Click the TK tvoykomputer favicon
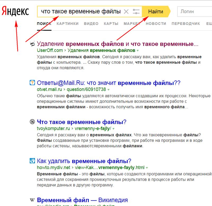 [x=32, y=122]
